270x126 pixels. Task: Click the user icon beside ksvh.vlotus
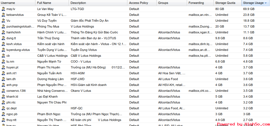[x=3, y=44]
